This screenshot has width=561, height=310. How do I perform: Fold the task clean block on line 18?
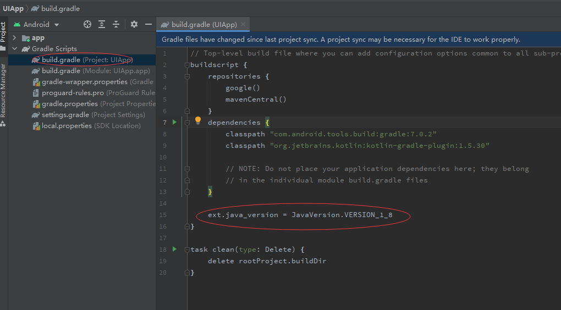click(187, 250)
